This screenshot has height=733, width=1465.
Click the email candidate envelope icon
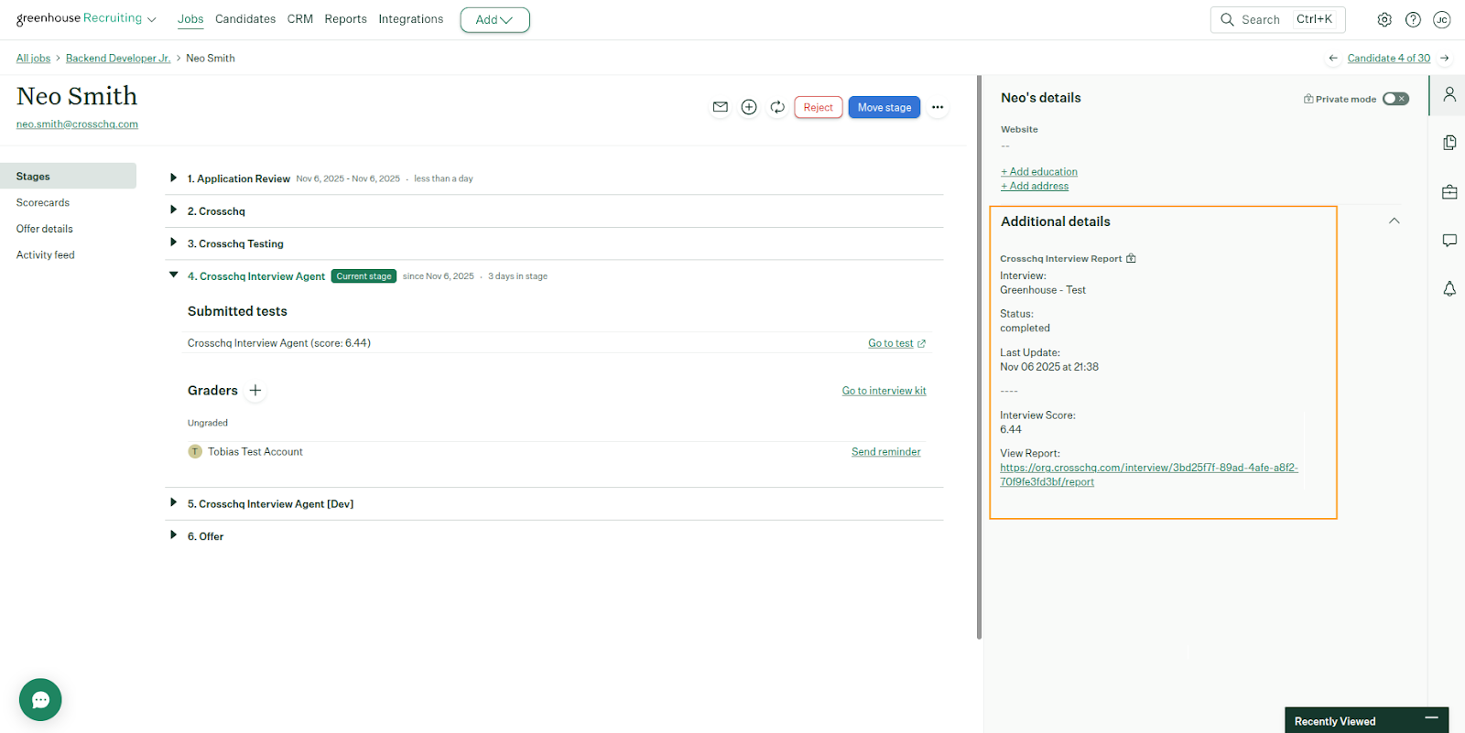point(721,107)
